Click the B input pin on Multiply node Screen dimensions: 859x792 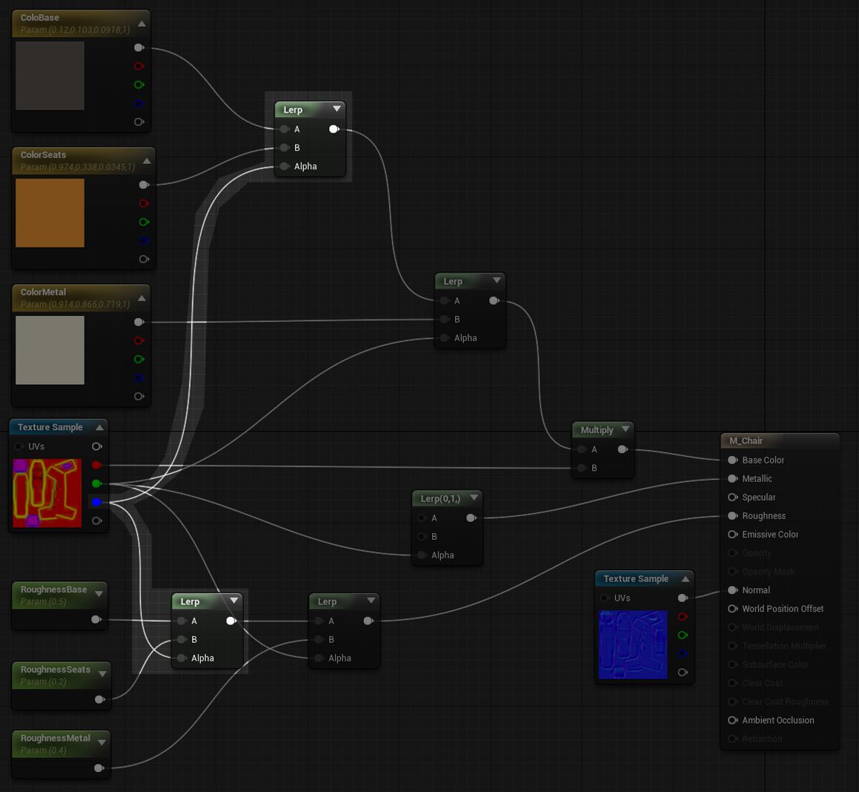(x=582, y=468)
